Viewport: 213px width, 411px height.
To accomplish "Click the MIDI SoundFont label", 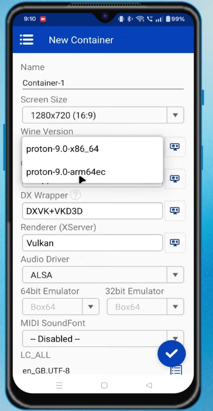I will 53,323.
